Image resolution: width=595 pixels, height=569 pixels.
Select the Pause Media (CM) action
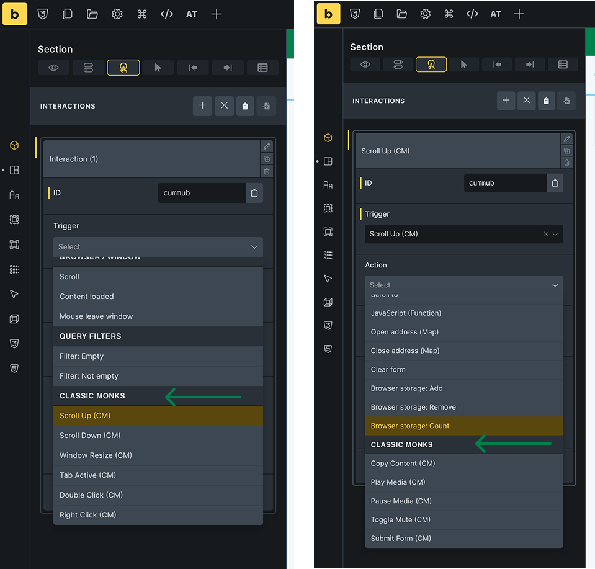(x=463, y=501)
